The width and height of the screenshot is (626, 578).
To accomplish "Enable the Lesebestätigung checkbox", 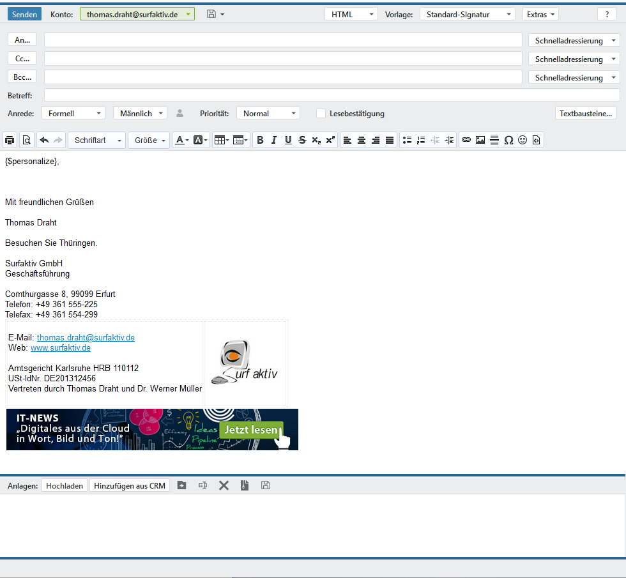I will pos(321,113).
